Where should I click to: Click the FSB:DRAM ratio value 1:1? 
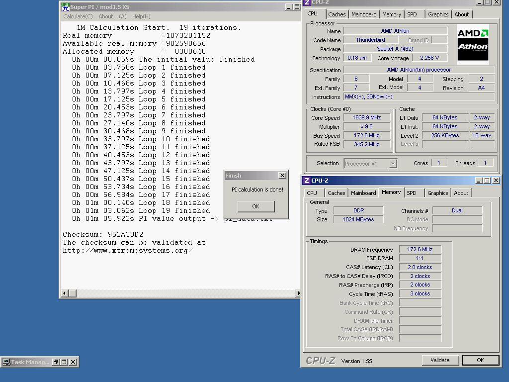click(x=420, y=258)
